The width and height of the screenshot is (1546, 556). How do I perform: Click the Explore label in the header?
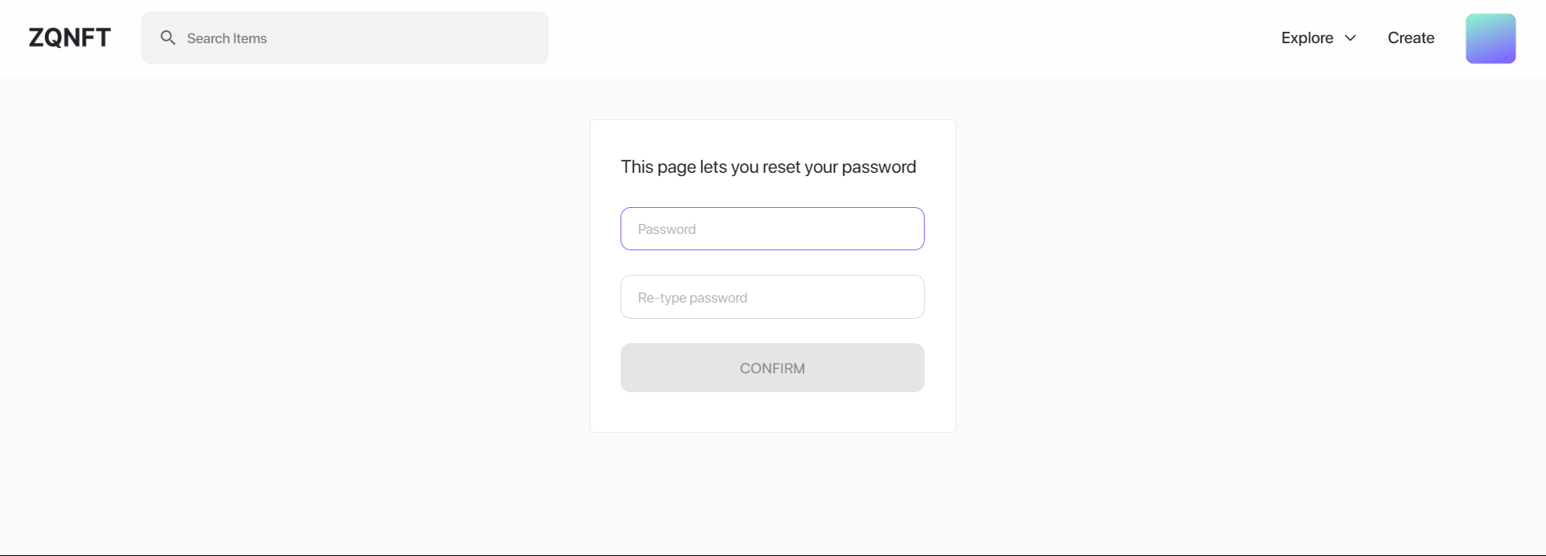coord(1307,38)
